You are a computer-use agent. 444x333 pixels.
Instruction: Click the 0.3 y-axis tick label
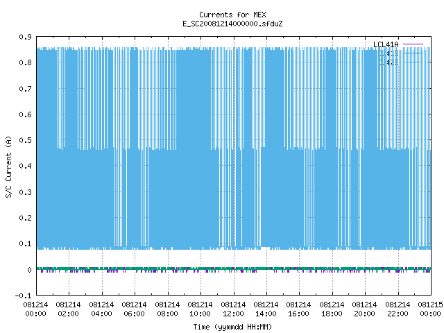(x=25, y=192)
